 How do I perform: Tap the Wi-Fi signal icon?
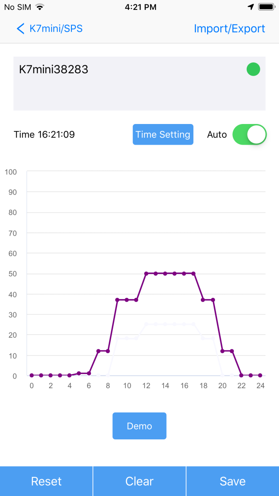pos(39,7)
